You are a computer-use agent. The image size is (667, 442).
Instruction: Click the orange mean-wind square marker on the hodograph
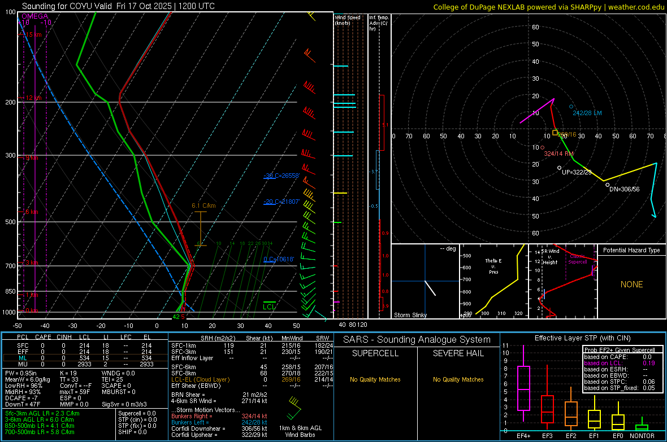click(x=555, y=133)
